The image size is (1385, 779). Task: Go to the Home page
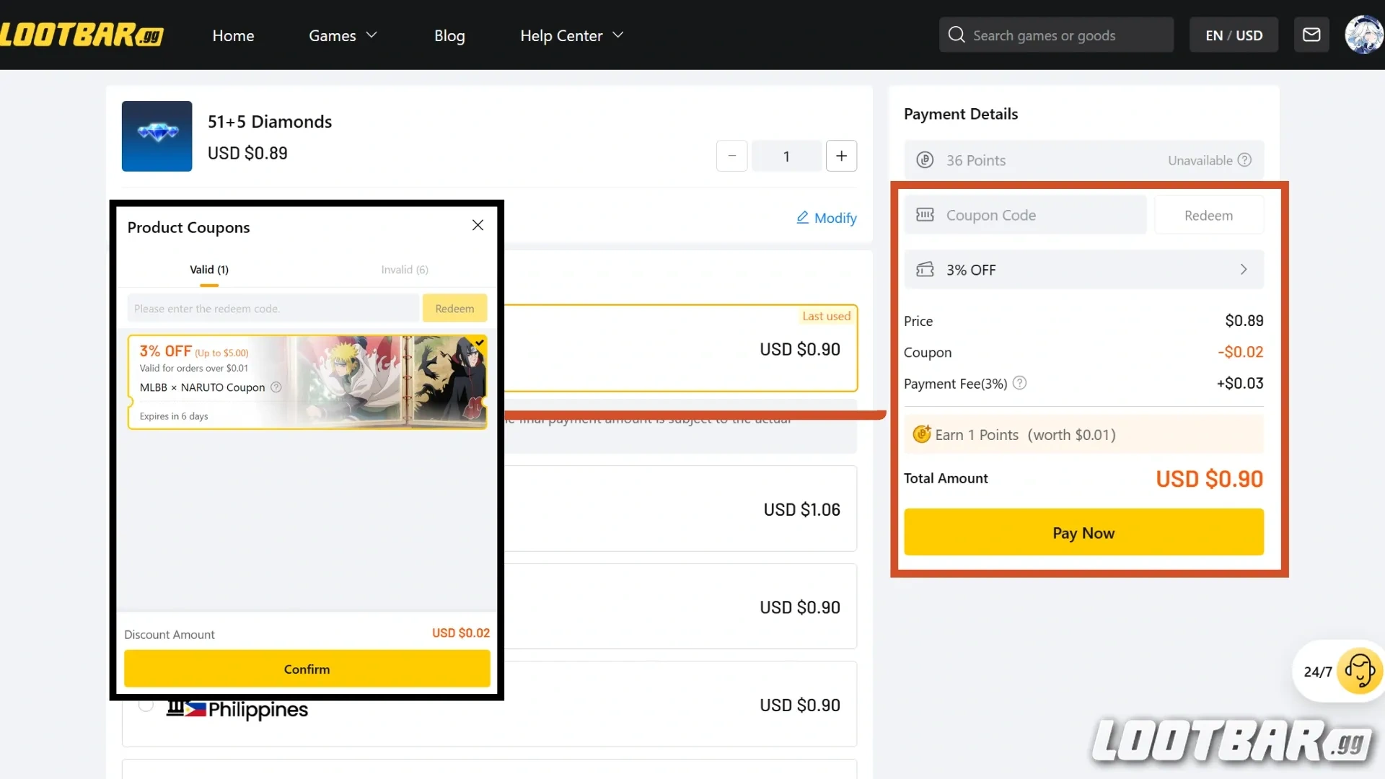pos(233,35)
